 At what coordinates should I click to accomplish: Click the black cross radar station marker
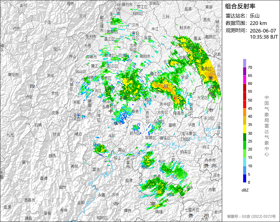[x=110, y=111]
